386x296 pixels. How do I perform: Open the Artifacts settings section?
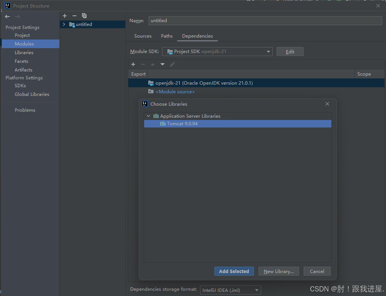pyautogui.click(x=23, y=70)
